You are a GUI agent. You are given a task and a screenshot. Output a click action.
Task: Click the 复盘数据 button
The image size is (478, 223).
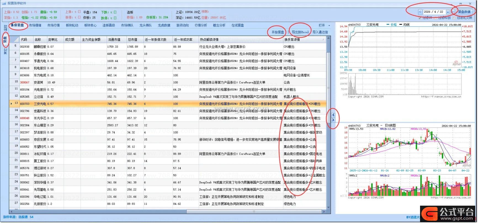[464, 12]
